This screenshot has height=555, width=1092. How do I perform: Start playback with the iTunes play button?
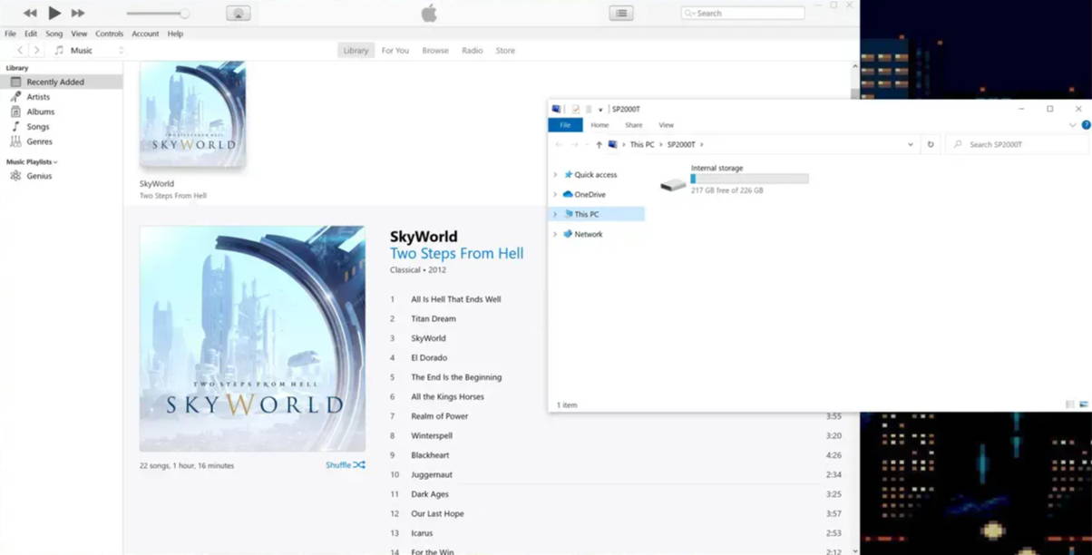click(x=54, y=13)
